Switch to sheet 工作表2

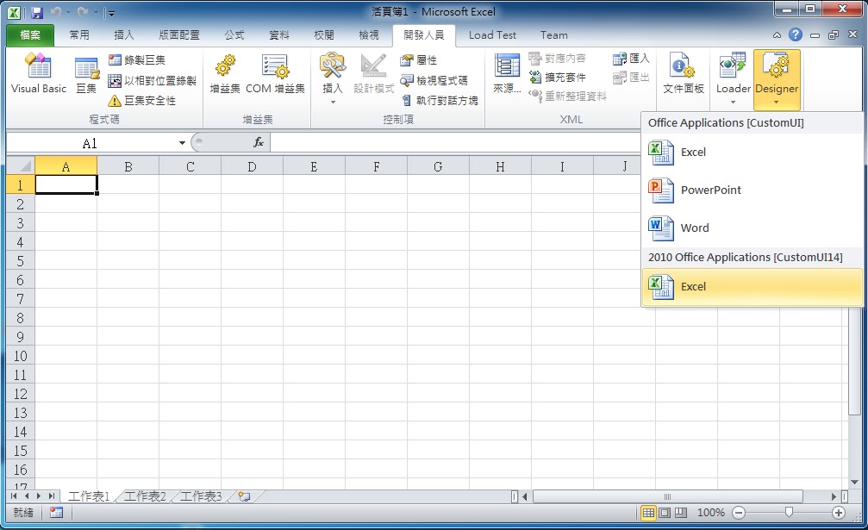click(145, 496)
